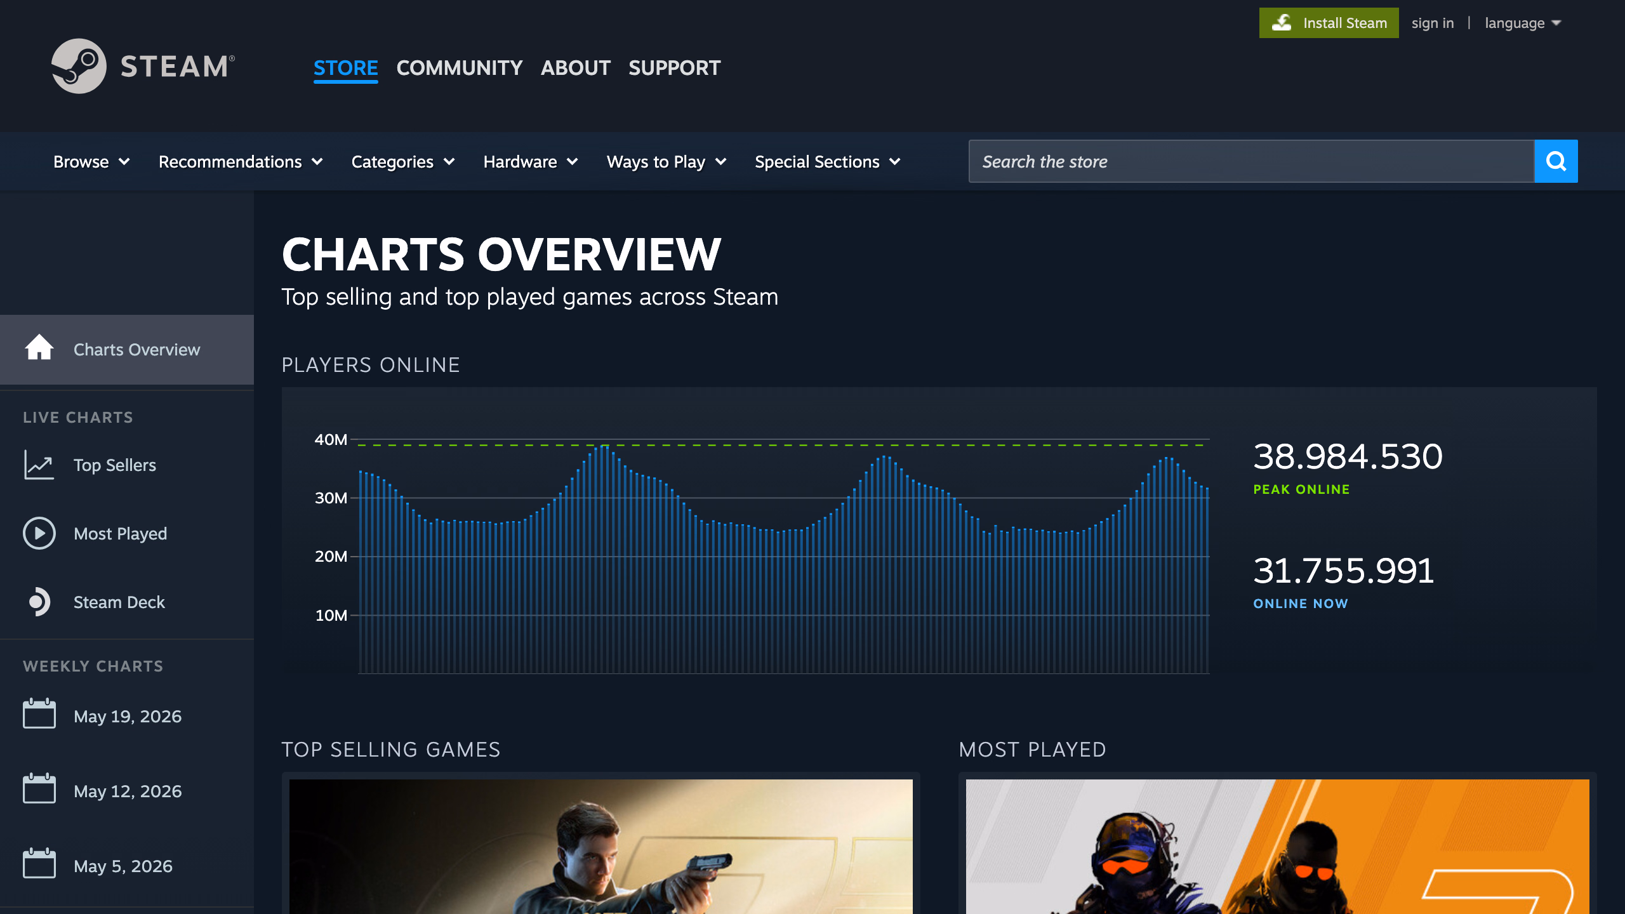Click the ONLINE NOW label
Screen dimensions: 1625x914
tap(1301, 604)
